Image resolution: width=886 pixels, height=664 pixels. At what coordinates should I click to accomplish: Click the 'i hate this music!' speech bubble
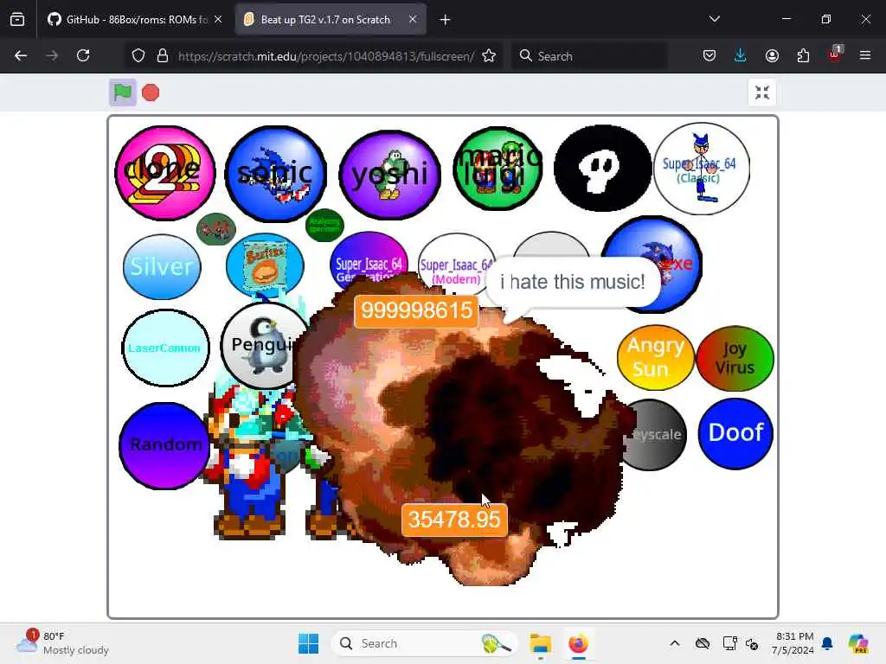click(573, 282)
